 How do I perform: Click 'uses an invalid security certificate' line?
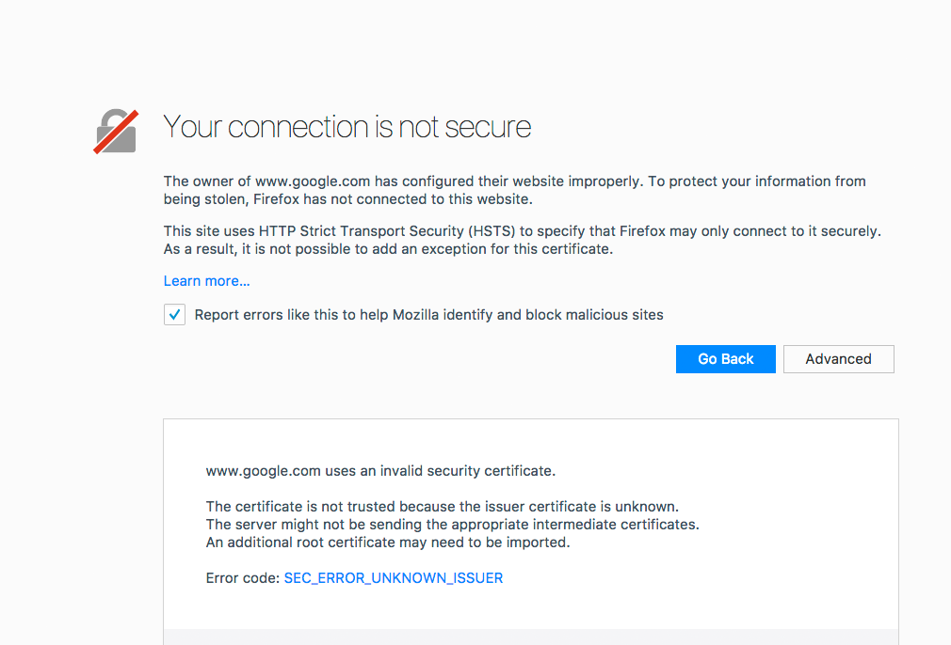[381, 470]
